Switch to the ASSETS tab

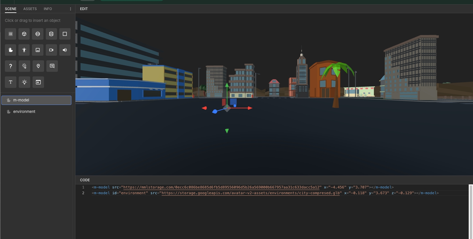pyautogui.click(x=30, y=9)
